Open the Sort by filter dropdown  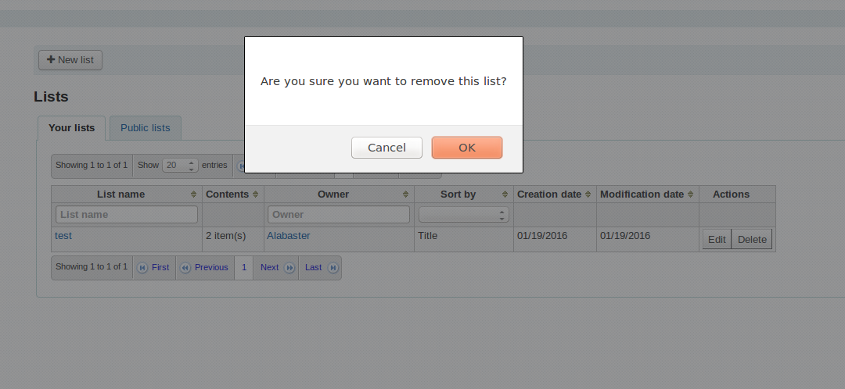point(464,214)
